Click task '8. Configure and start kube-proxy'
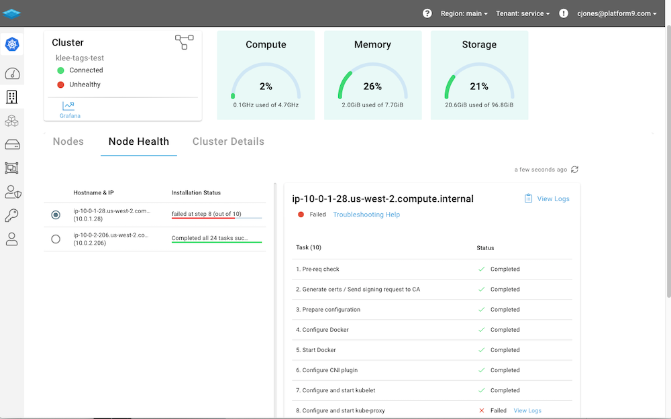 [340, 410]
